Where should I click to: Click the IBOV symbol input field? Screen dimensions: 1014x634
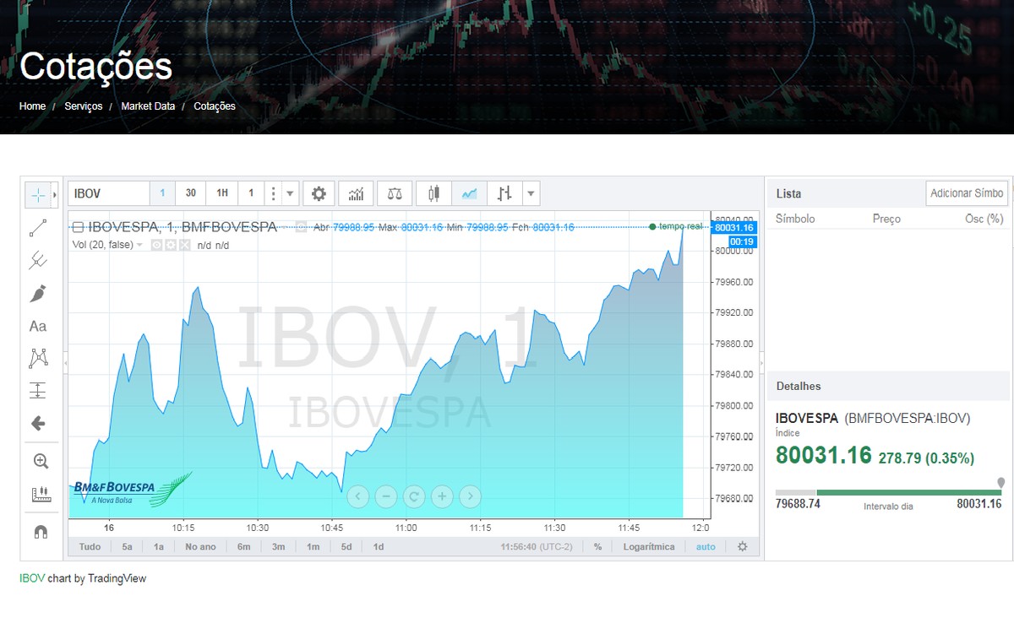click(107, 193)
